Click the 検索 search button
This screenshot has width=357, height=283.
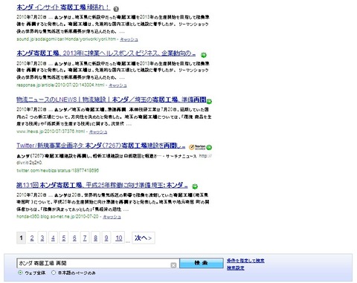click(202, 263)
